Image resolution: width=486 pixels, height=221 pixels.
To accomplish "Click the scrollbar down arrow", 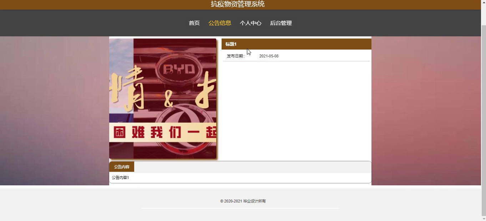I will click(484, 218).
